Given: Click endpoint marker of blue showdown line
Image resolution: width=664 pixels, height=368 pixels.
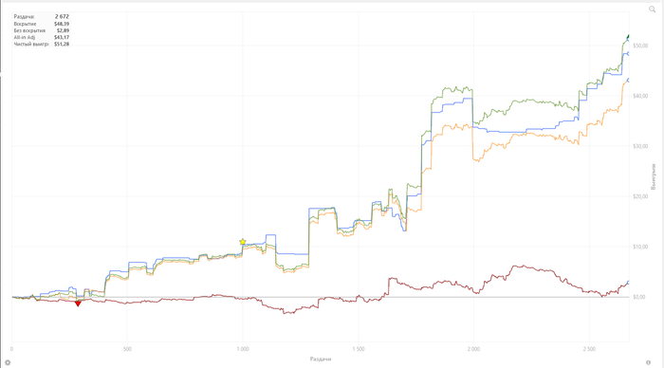Looking at the screenshot, I should (x=628, y=53).
